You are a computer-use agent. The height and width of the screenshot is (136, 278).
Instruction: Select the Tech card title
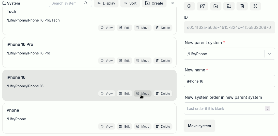11,11
